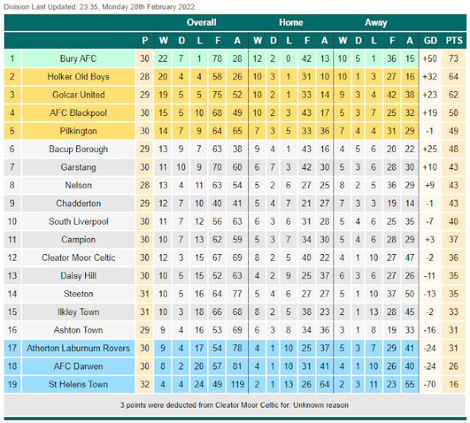Click Daisy Hill's -11 goal difference

point(430,276)
